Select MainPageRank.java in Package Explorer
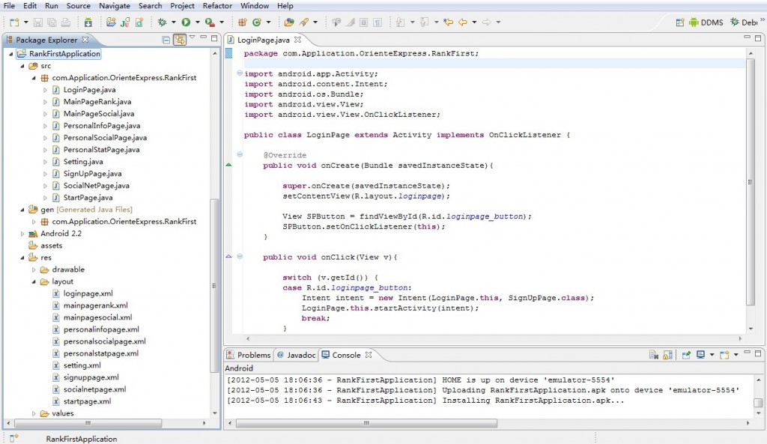767x444 pixels. pyautogui.click(x=97, y=102)
